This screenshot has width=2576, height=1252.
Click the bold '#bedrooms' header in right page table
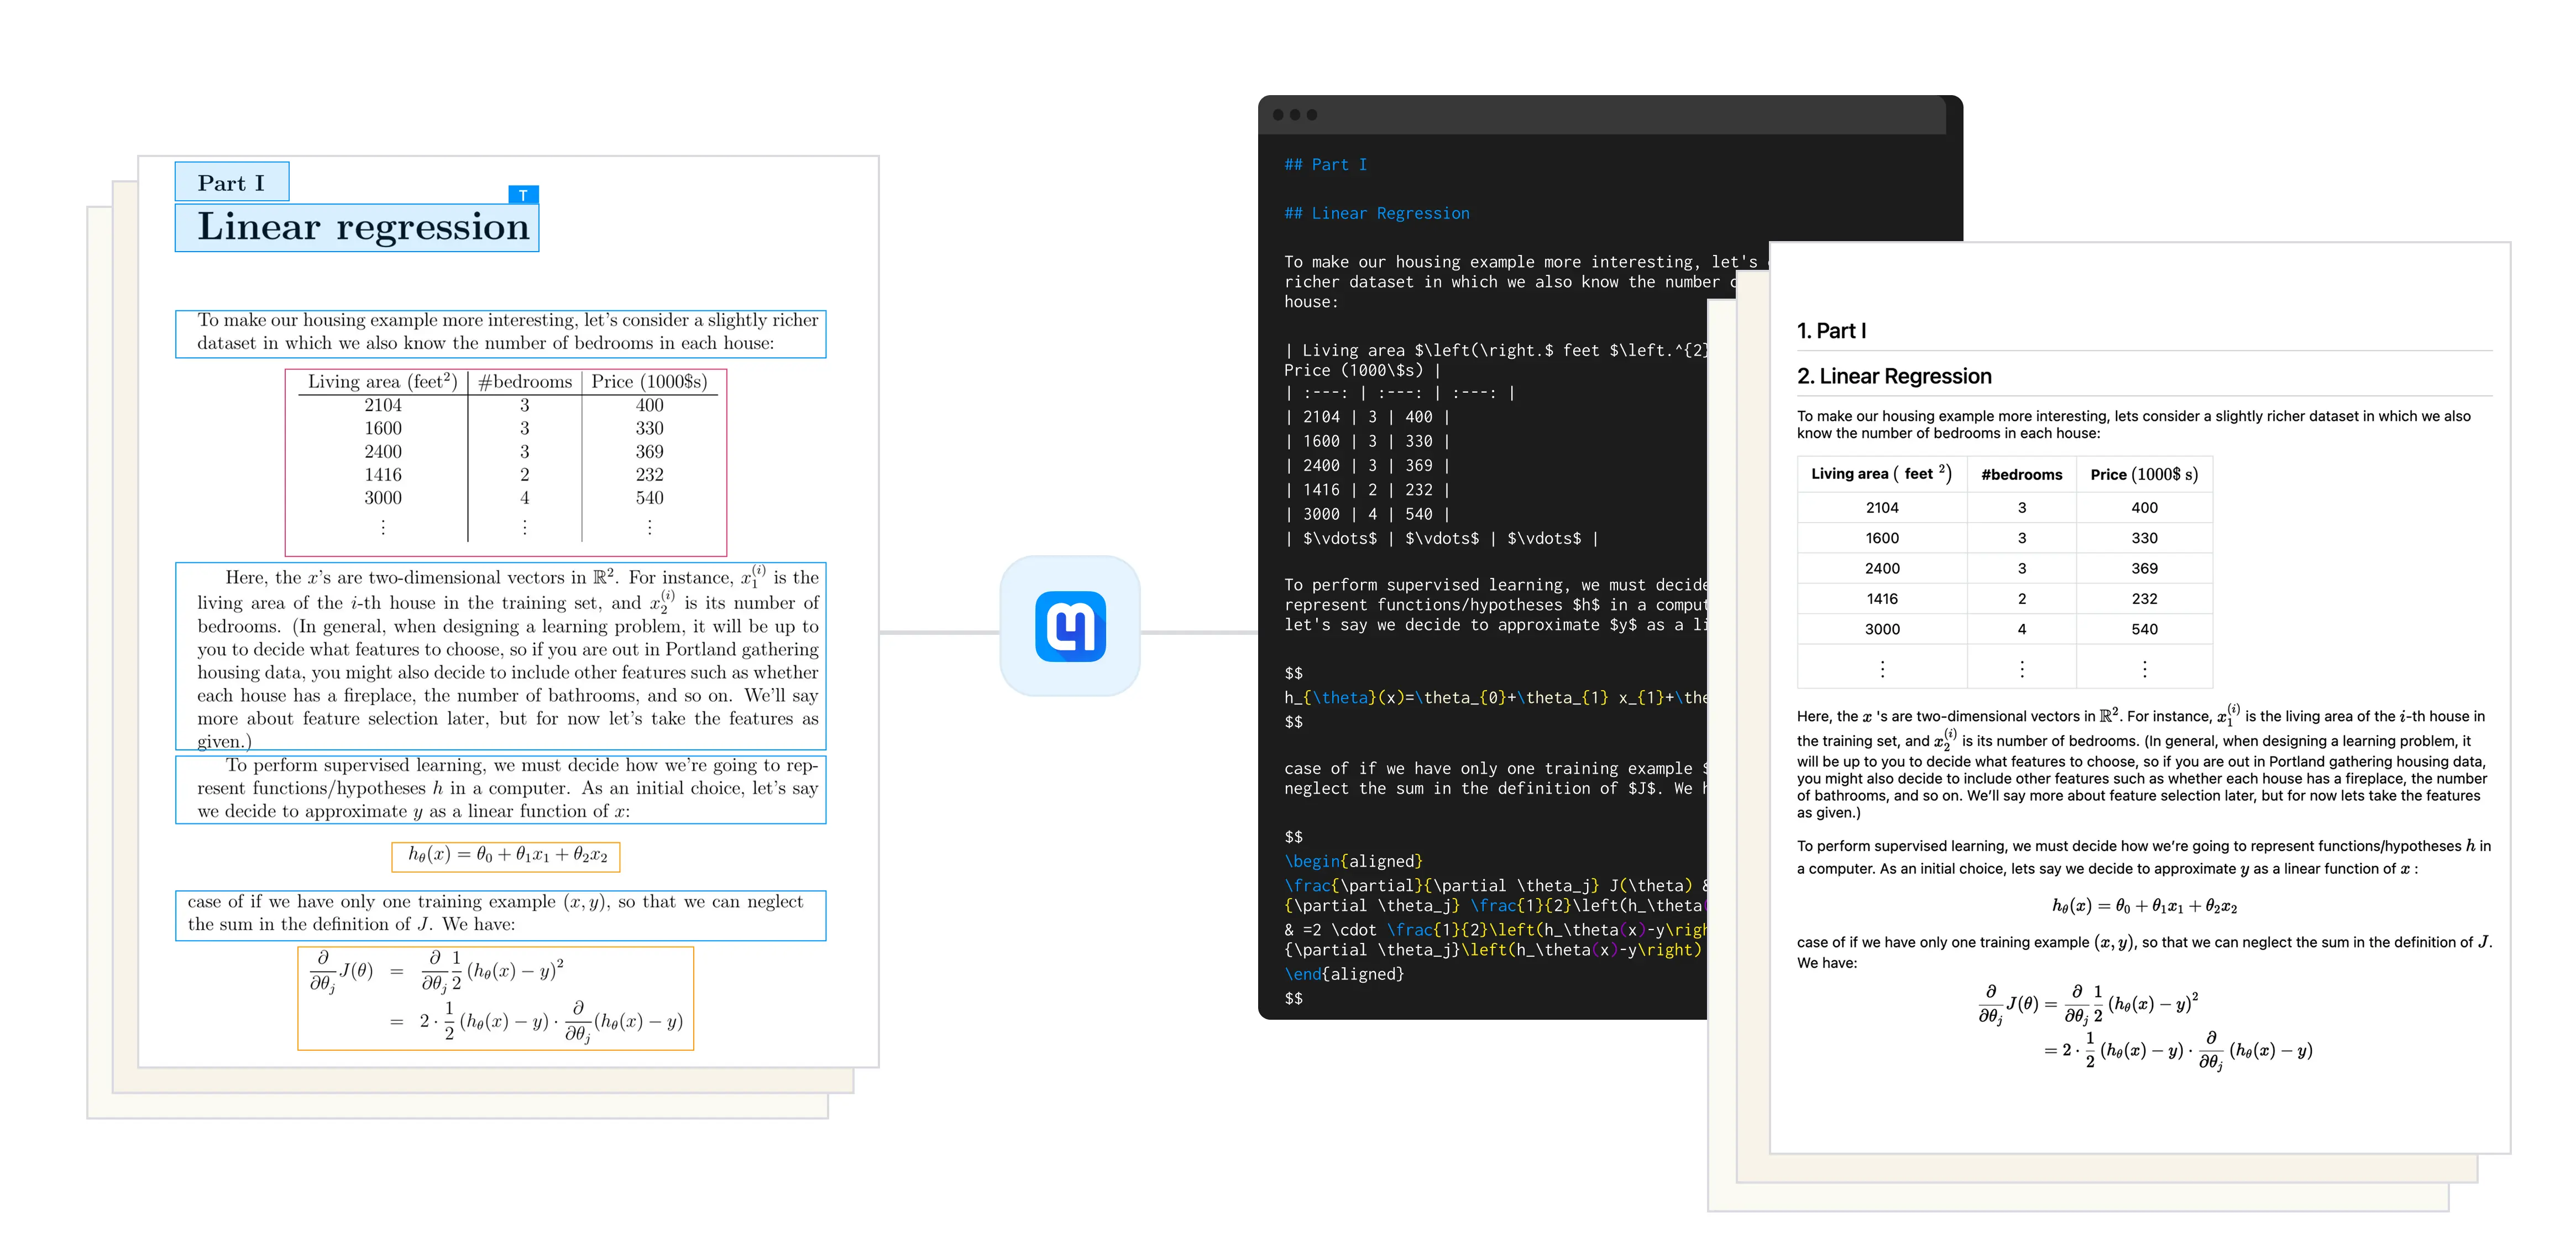[x=2021, y=475]
